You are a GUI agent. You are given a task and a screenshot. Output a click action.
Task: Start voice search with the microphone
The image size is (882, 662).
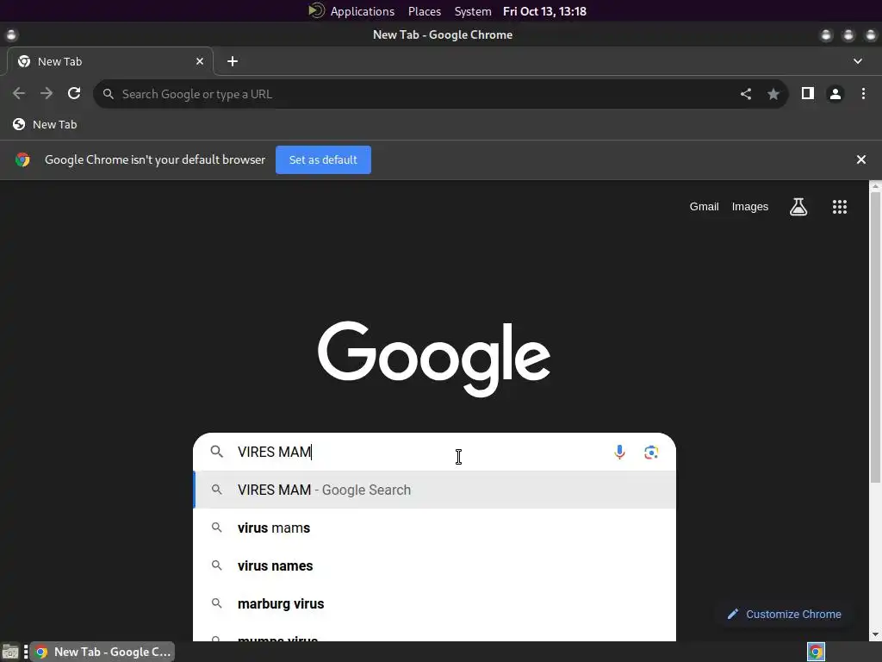pos(619,452)
